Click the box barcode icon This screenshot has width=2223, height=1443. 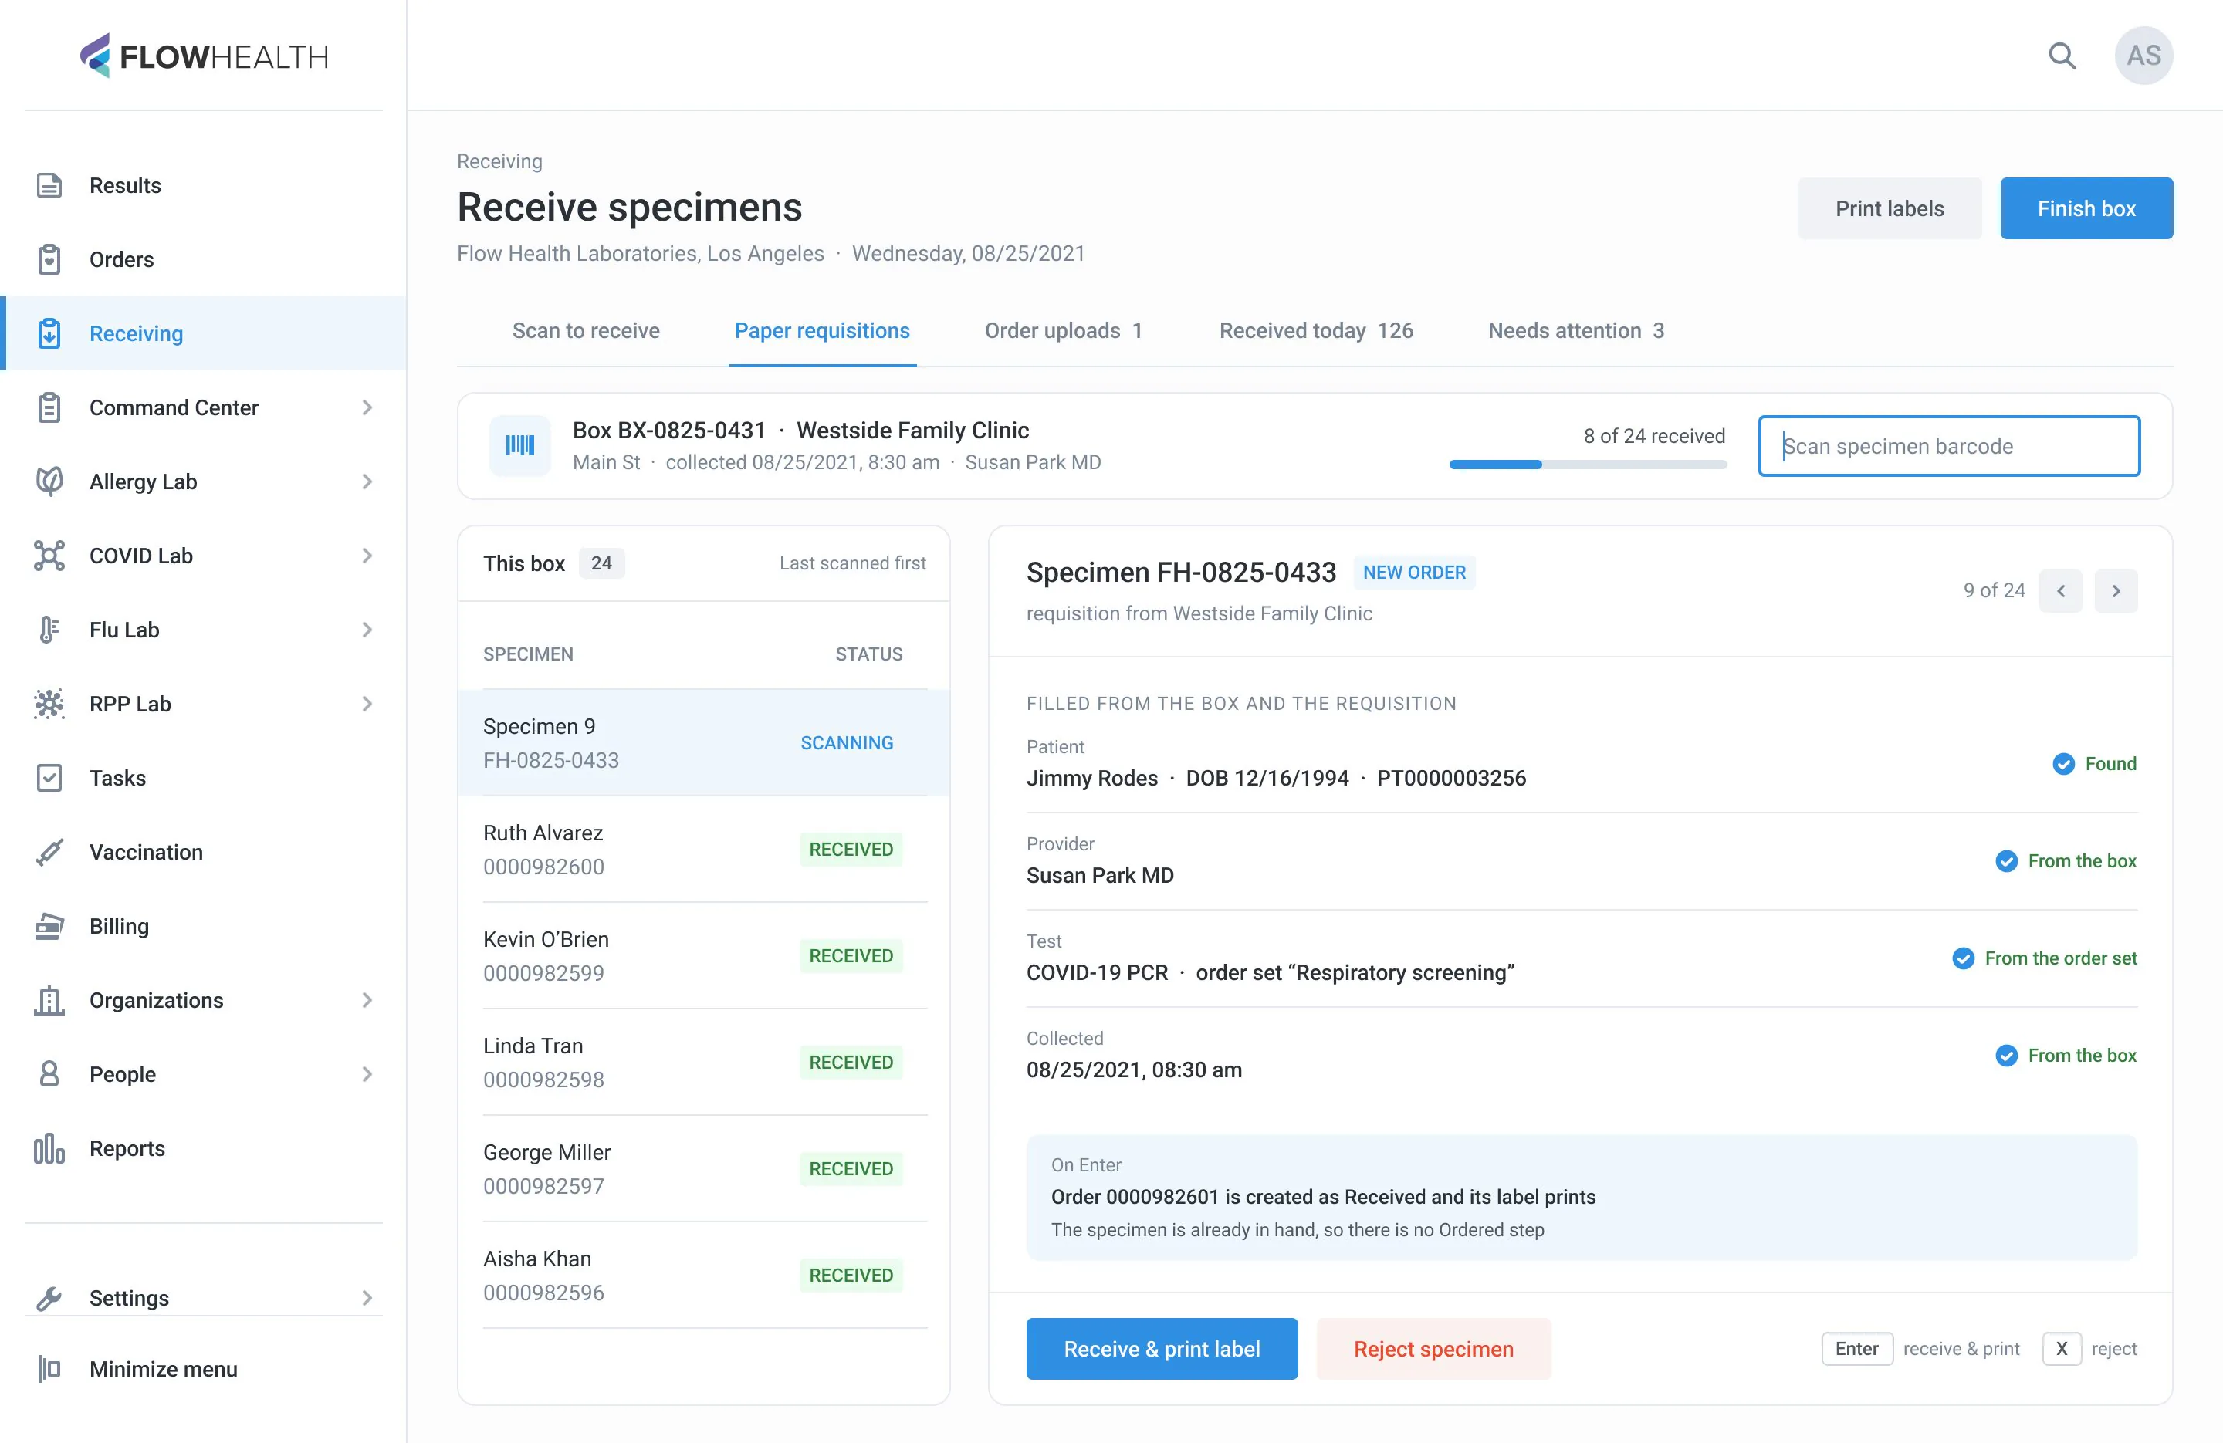[520, 445]
